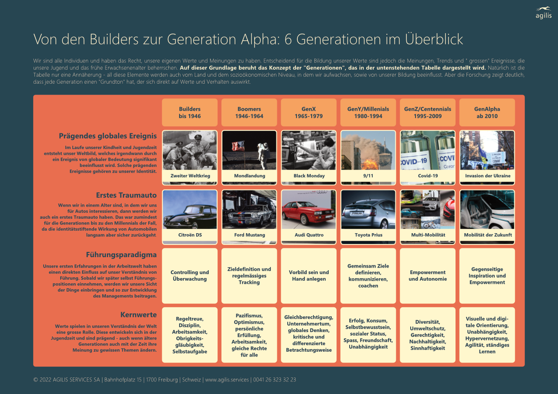Click the phone number 0041 26 323 32 23

point(275,380)
